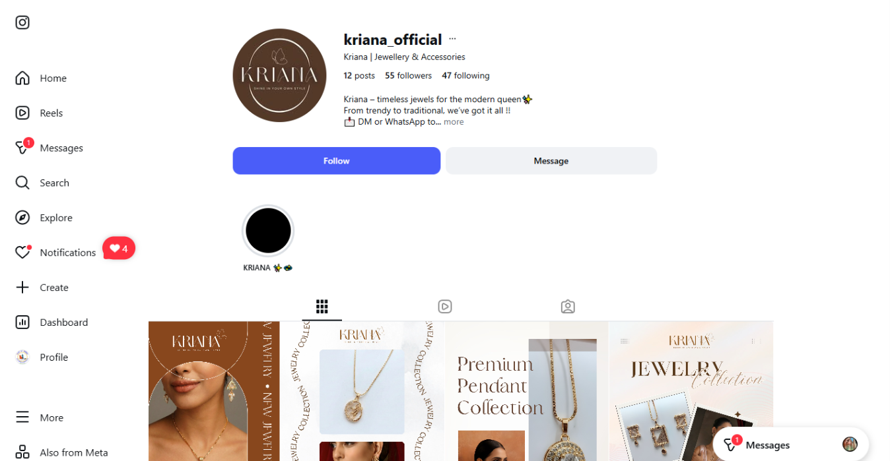Switch to the tagged posts tab
Image resolution: width=890 pixels, height=461 pixels.
568,307
